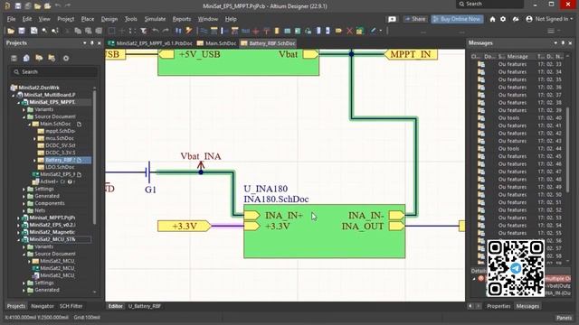Image resolution: width=579 pixels, height=325 pixels.
Task: Click the Redo arrow in the main toolbar
Action: (x=166, y=31)
